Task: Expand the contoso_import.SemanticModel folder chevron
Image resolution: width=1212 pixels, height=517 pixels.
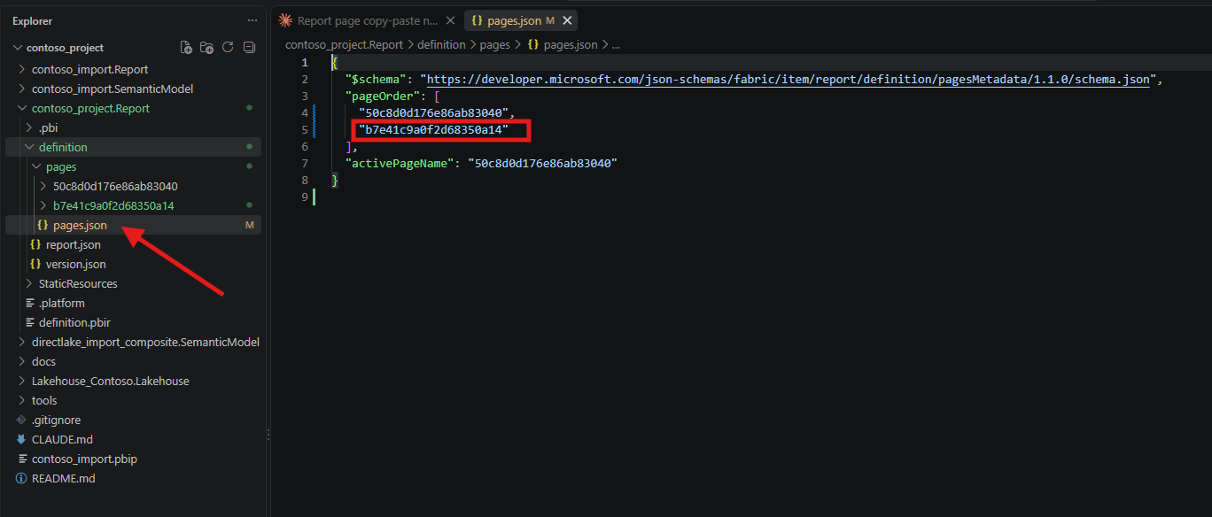Action: [x=24, y=89]
